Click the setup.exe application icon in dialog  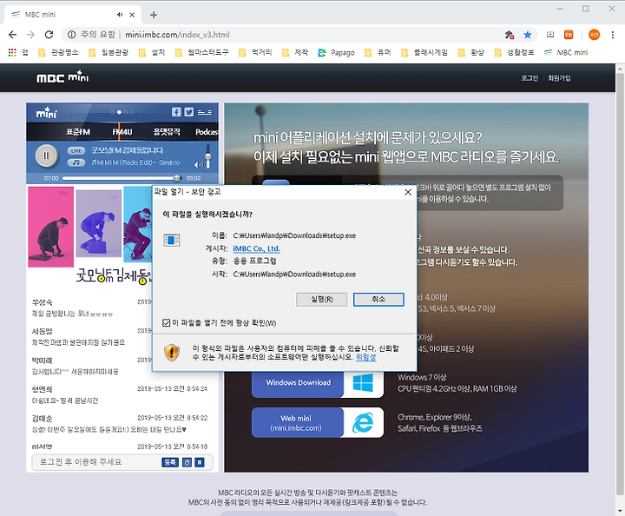[x=171, y=240]
